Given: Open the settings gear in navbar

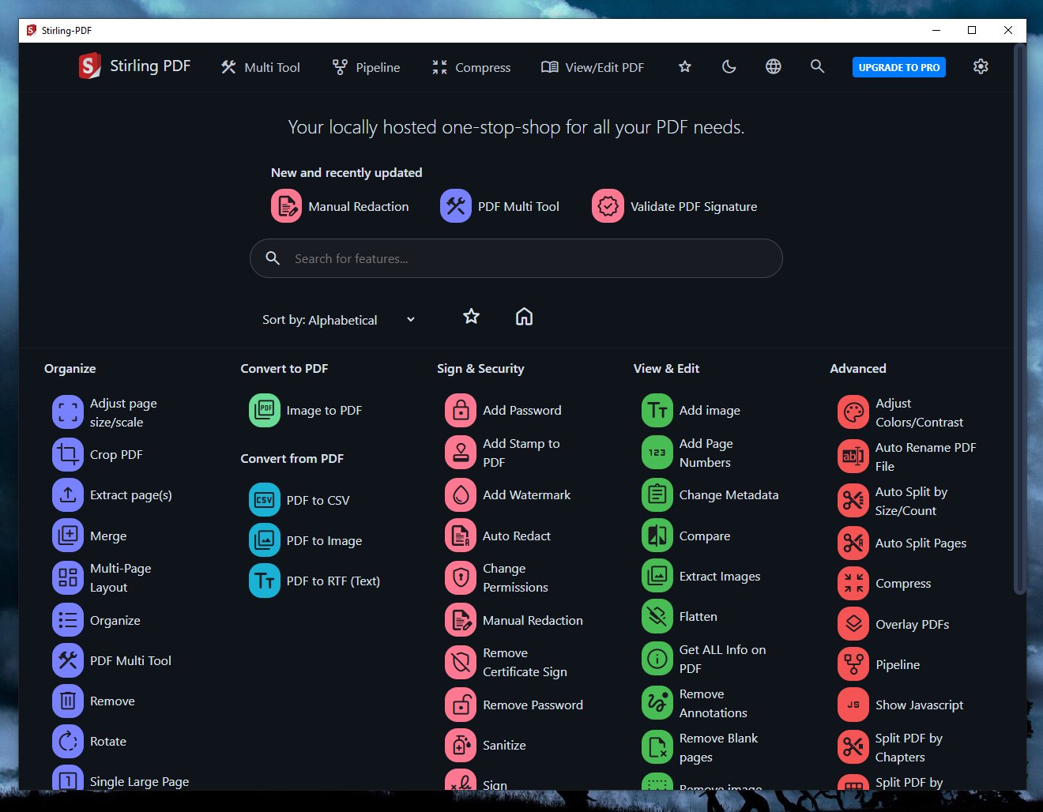Looking at the screenshot, I should [981, 67].
